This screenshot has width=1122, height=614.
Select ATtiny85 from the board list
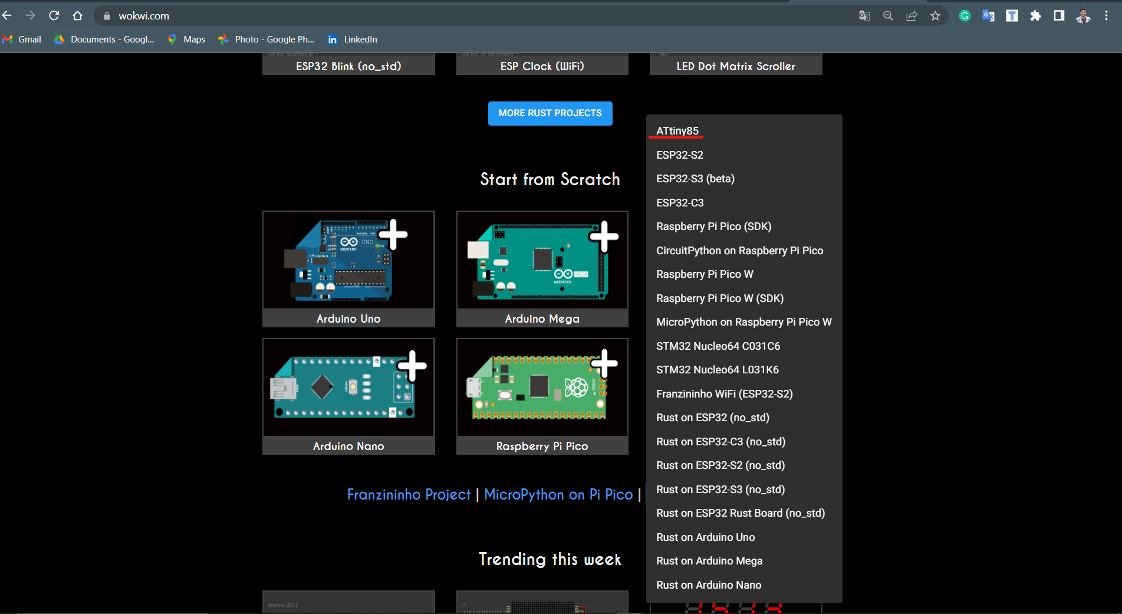[676, 131]
